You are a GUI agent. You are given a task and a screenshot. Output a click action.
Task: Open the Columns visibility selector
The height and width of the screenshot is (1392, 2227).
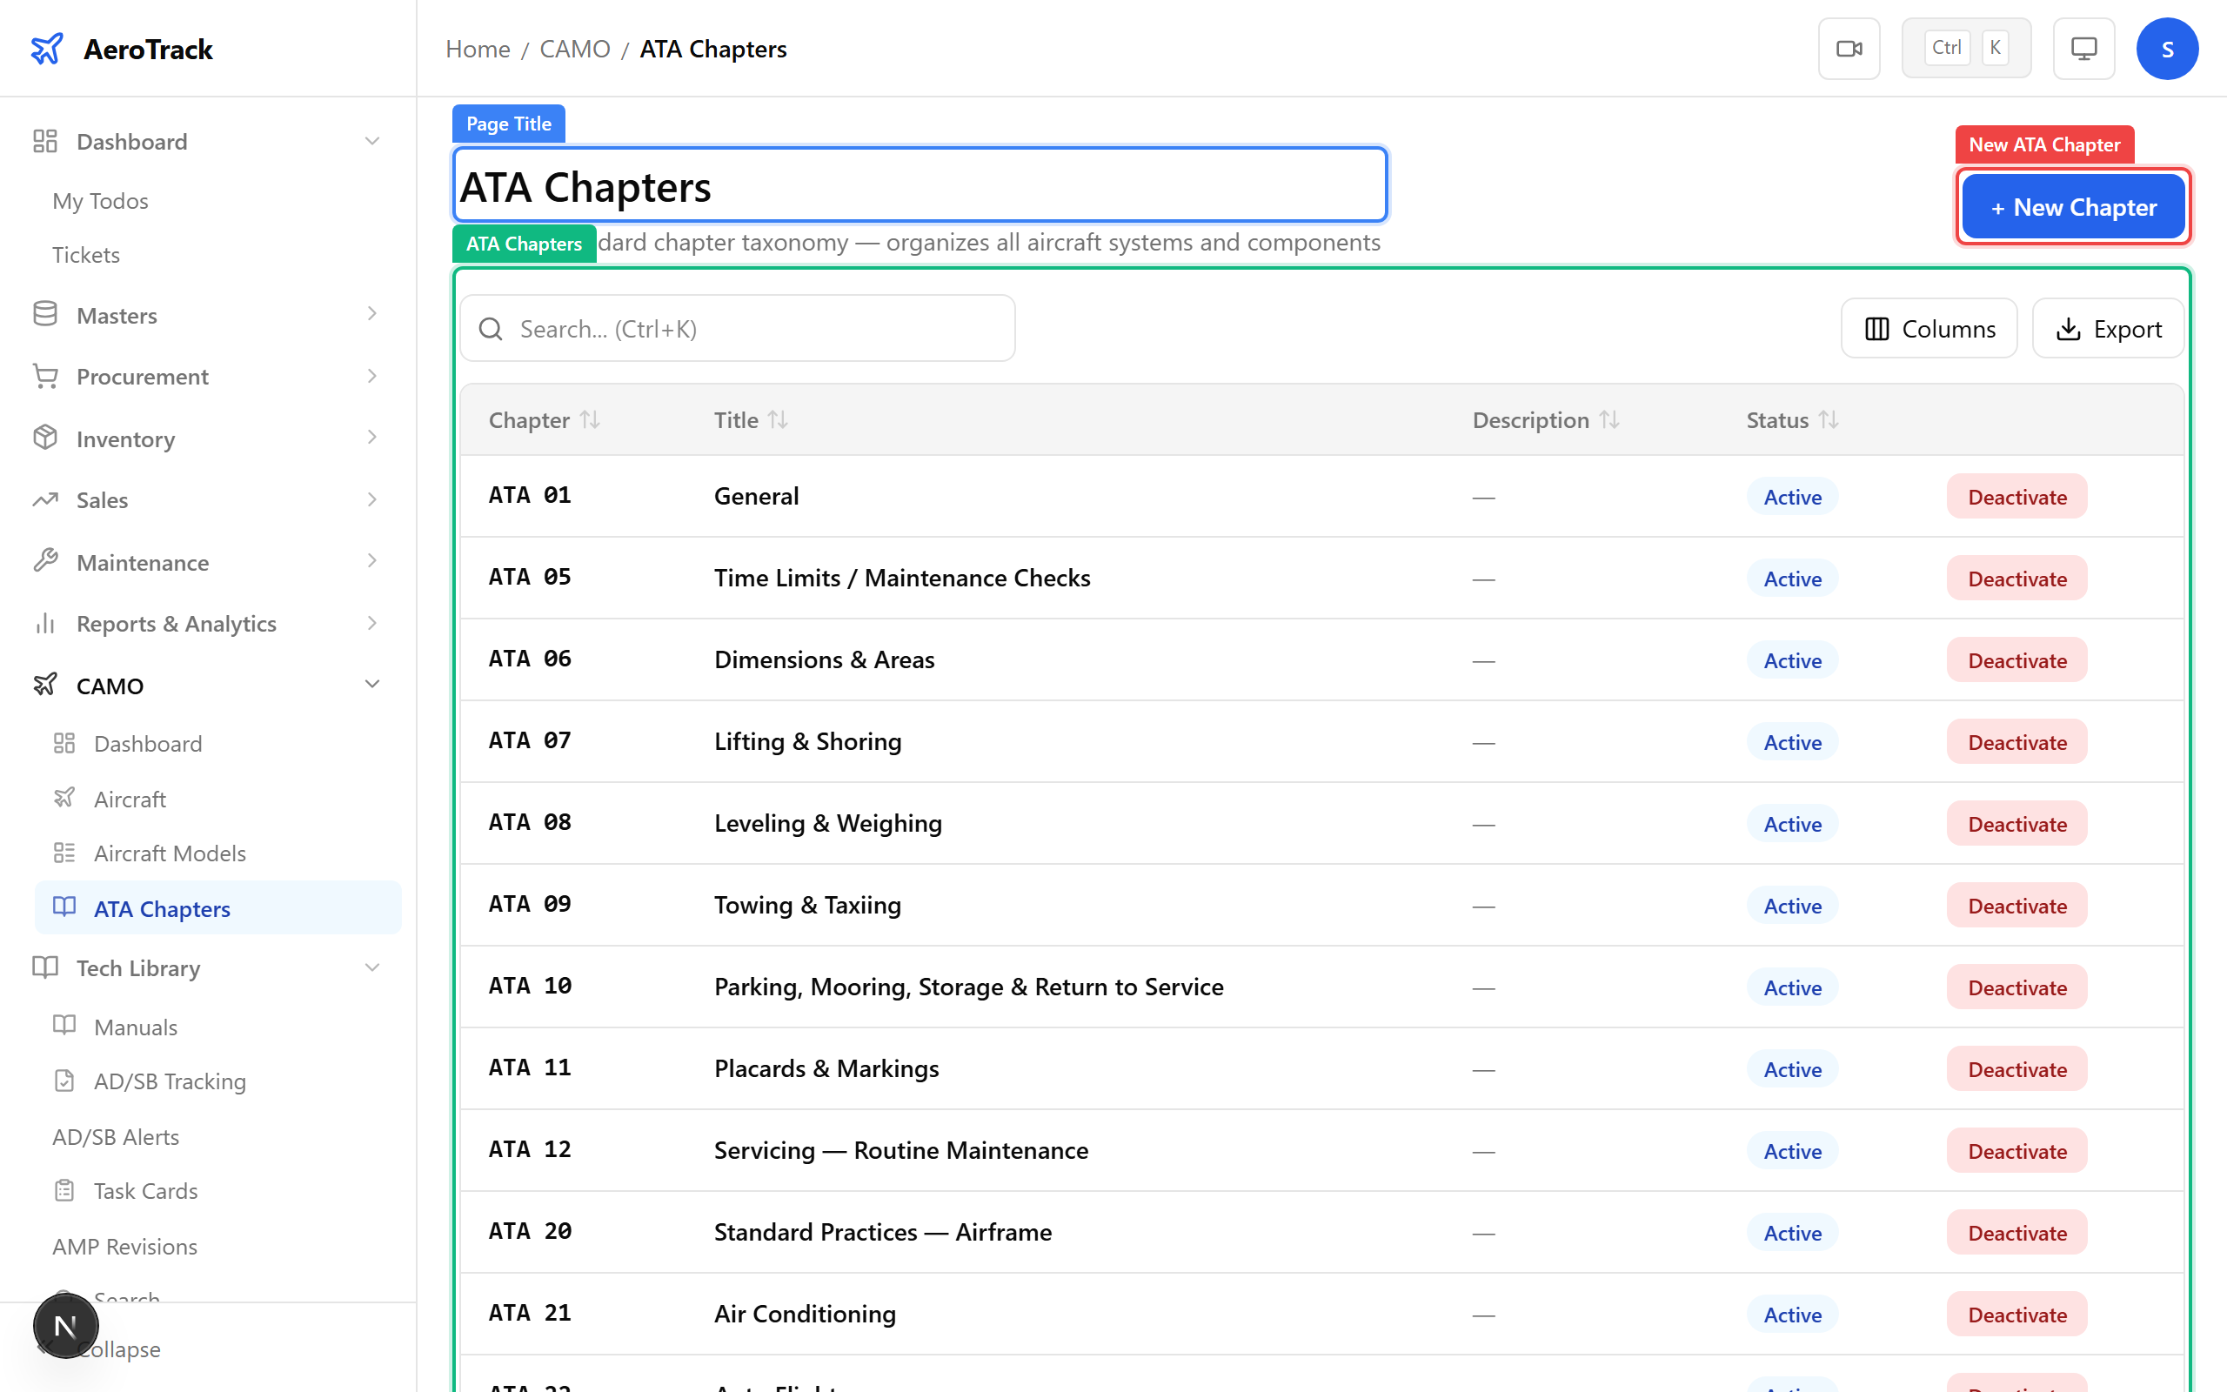[1929, 329]
